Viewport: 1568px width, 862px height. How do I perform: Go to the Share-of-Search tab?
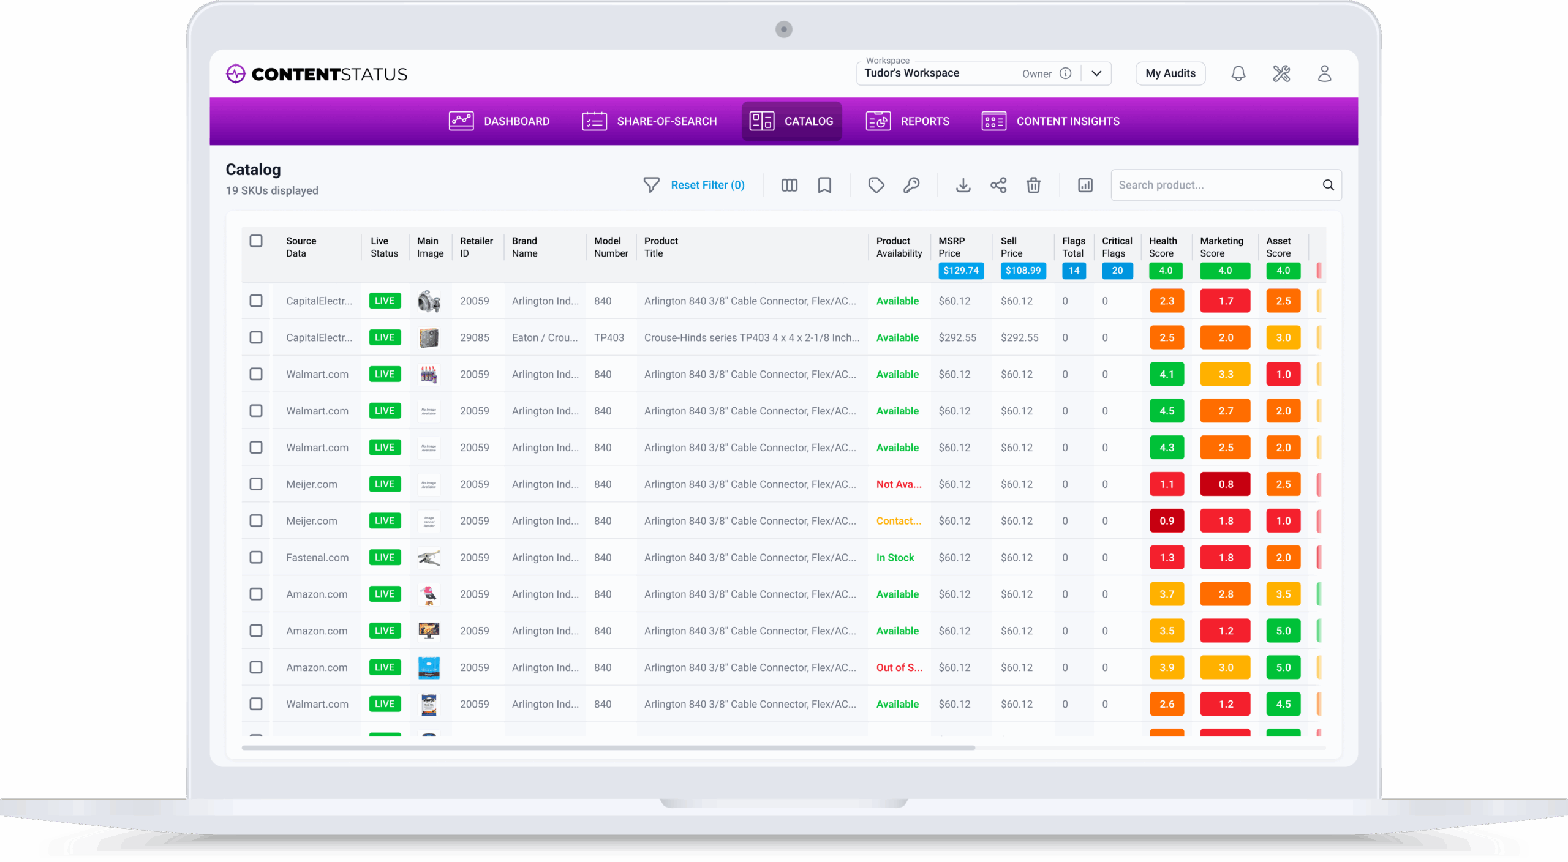click(x=649, y=121)
